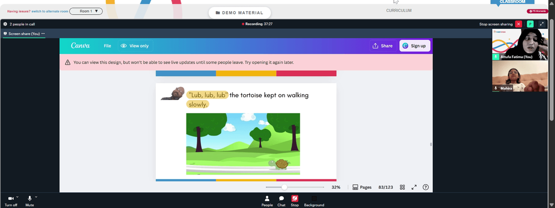Open the DEMO MATERIAL folder button

pos(240,13)
